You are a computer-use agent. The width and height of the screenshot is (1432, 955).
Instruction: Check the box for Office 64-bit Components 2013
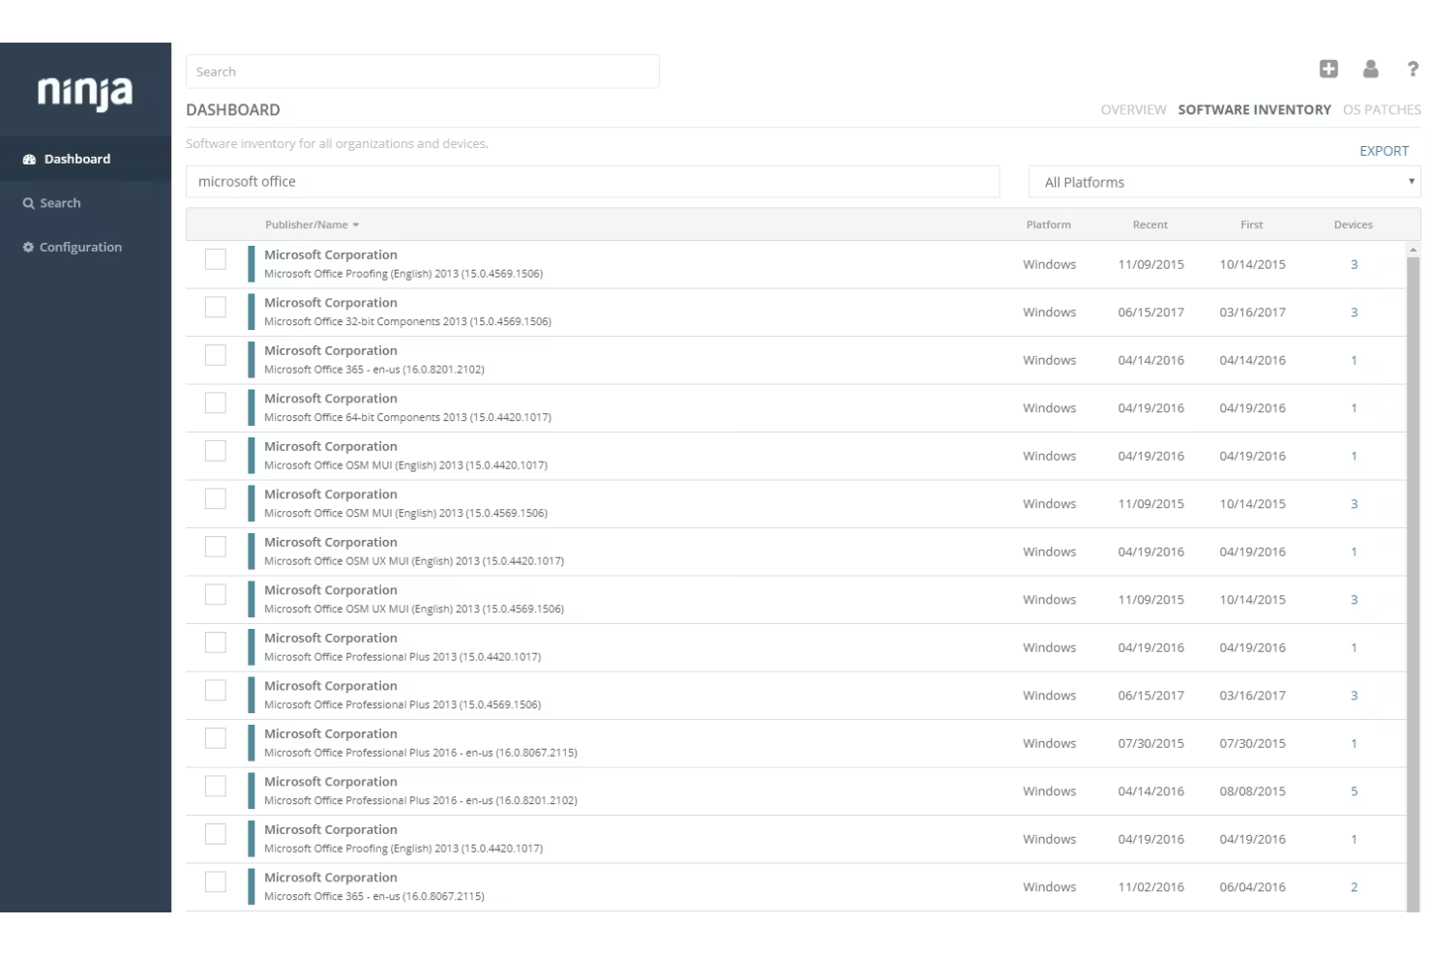tap(216, 403)
